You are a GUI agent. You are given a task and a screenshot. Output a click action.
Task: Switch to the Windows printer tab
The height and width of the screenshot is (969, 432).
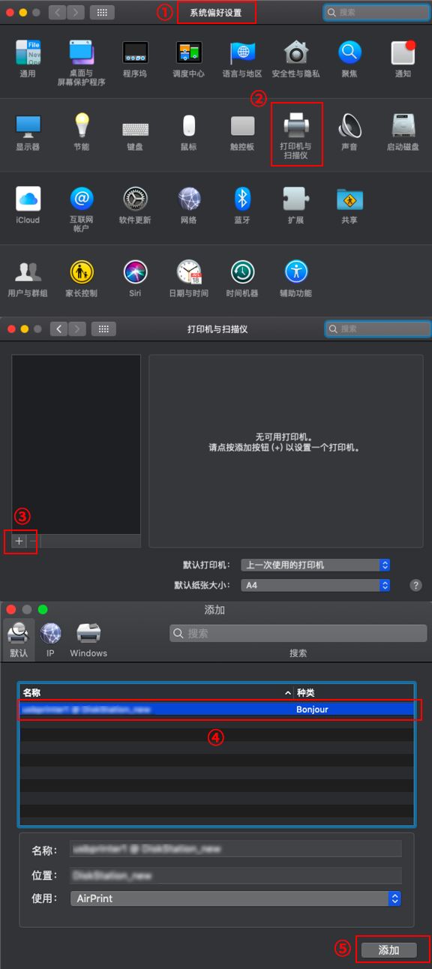coord(88,640)
